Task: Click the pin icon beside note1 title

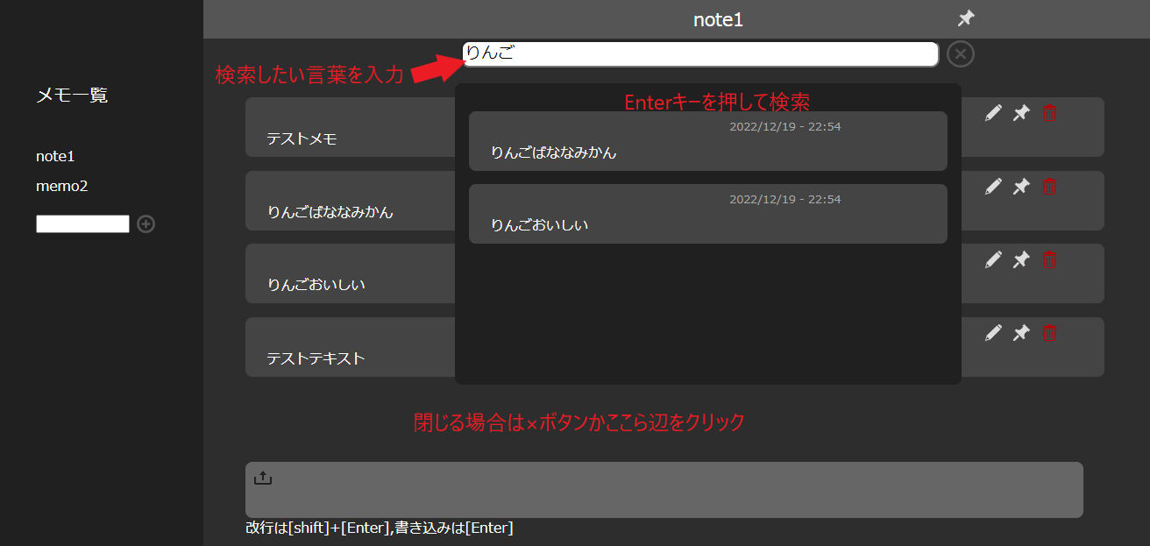Action: point(966,18)
